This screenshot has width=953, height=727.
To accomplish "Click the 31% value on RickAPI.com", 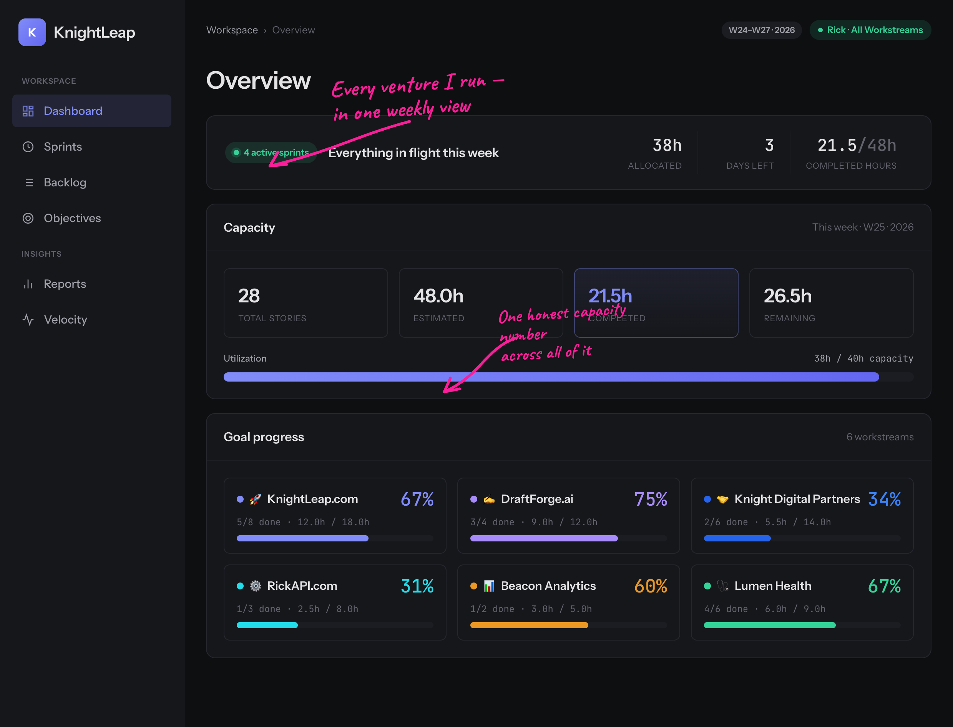I will [417, 586].
